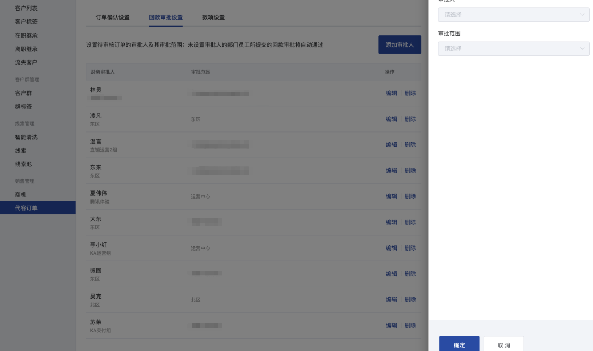Open 线索 sidebar item
This screenshot has height=351, width=593.
pyautogui.click(x=20, y=150)
